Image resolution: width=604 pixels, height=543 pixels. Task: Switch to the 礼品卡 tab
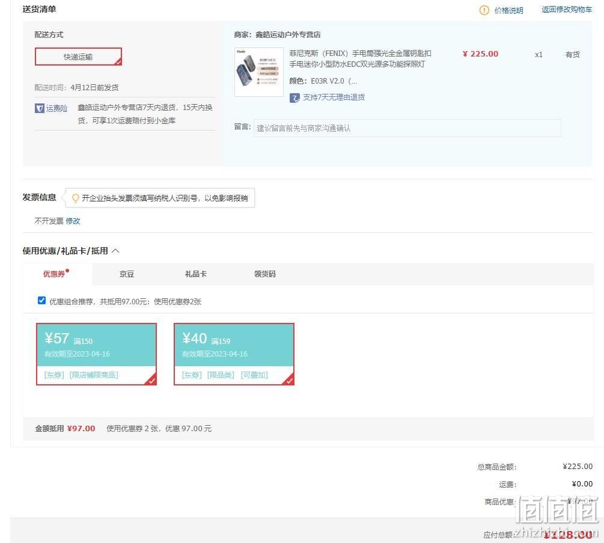[x=196, y=274]
